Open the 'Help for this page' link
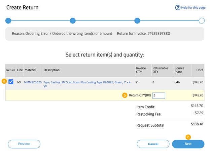Viewport: 210px width, 160px height. pyautogui.click(x=193, y=8)
